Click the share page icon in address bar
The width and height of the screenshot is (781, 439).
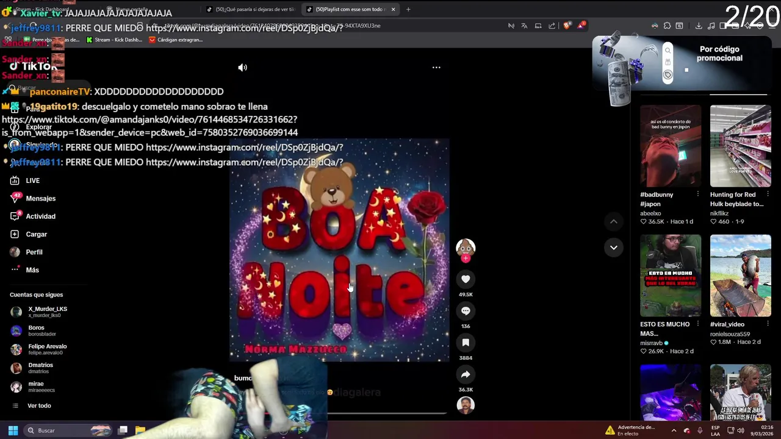tap(552, 26)
